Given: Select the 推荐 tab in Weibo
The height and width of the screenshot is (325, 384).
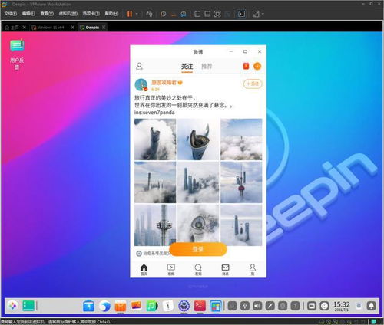Looking at the screenshot, I should (x=207, y=67).
